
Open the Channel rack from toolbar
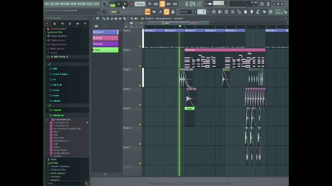[x=226, y=12]
